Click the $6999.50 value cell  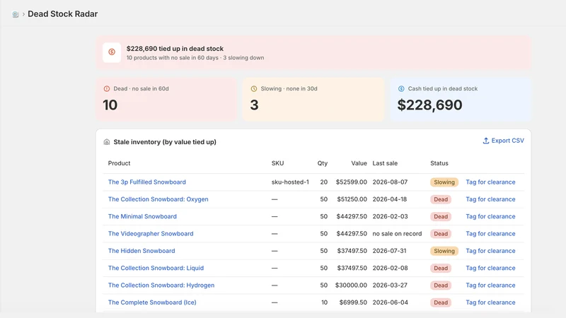click(x=353, y=302)
